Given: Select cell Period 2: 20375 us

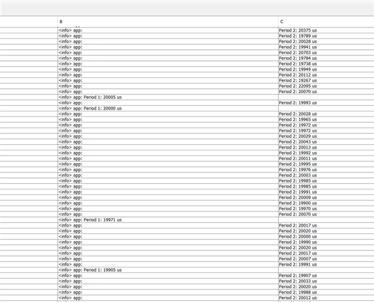Looking at the screenshot, I should tap(326, 30).
